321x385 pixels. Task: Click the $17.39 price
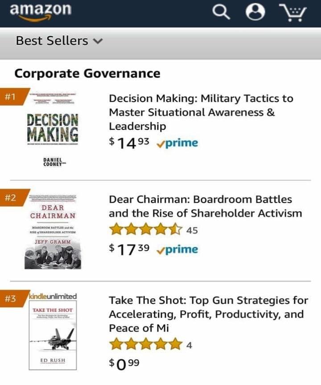[129, 249]
